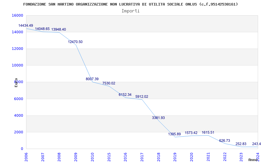Click the y-axis value 0
The height and width of the screenshot is (163, 261).
[22, 149]
